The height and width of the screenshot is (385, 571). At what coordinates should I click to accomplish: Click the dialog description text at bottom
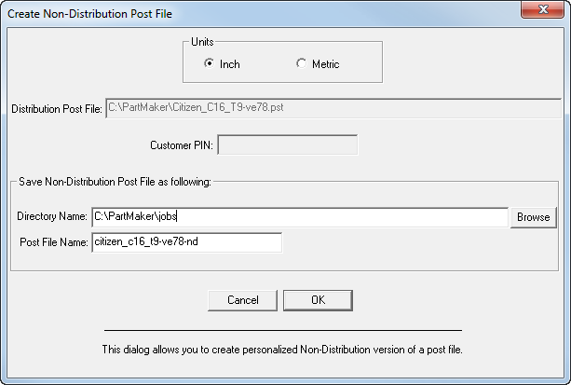(281, 351)
